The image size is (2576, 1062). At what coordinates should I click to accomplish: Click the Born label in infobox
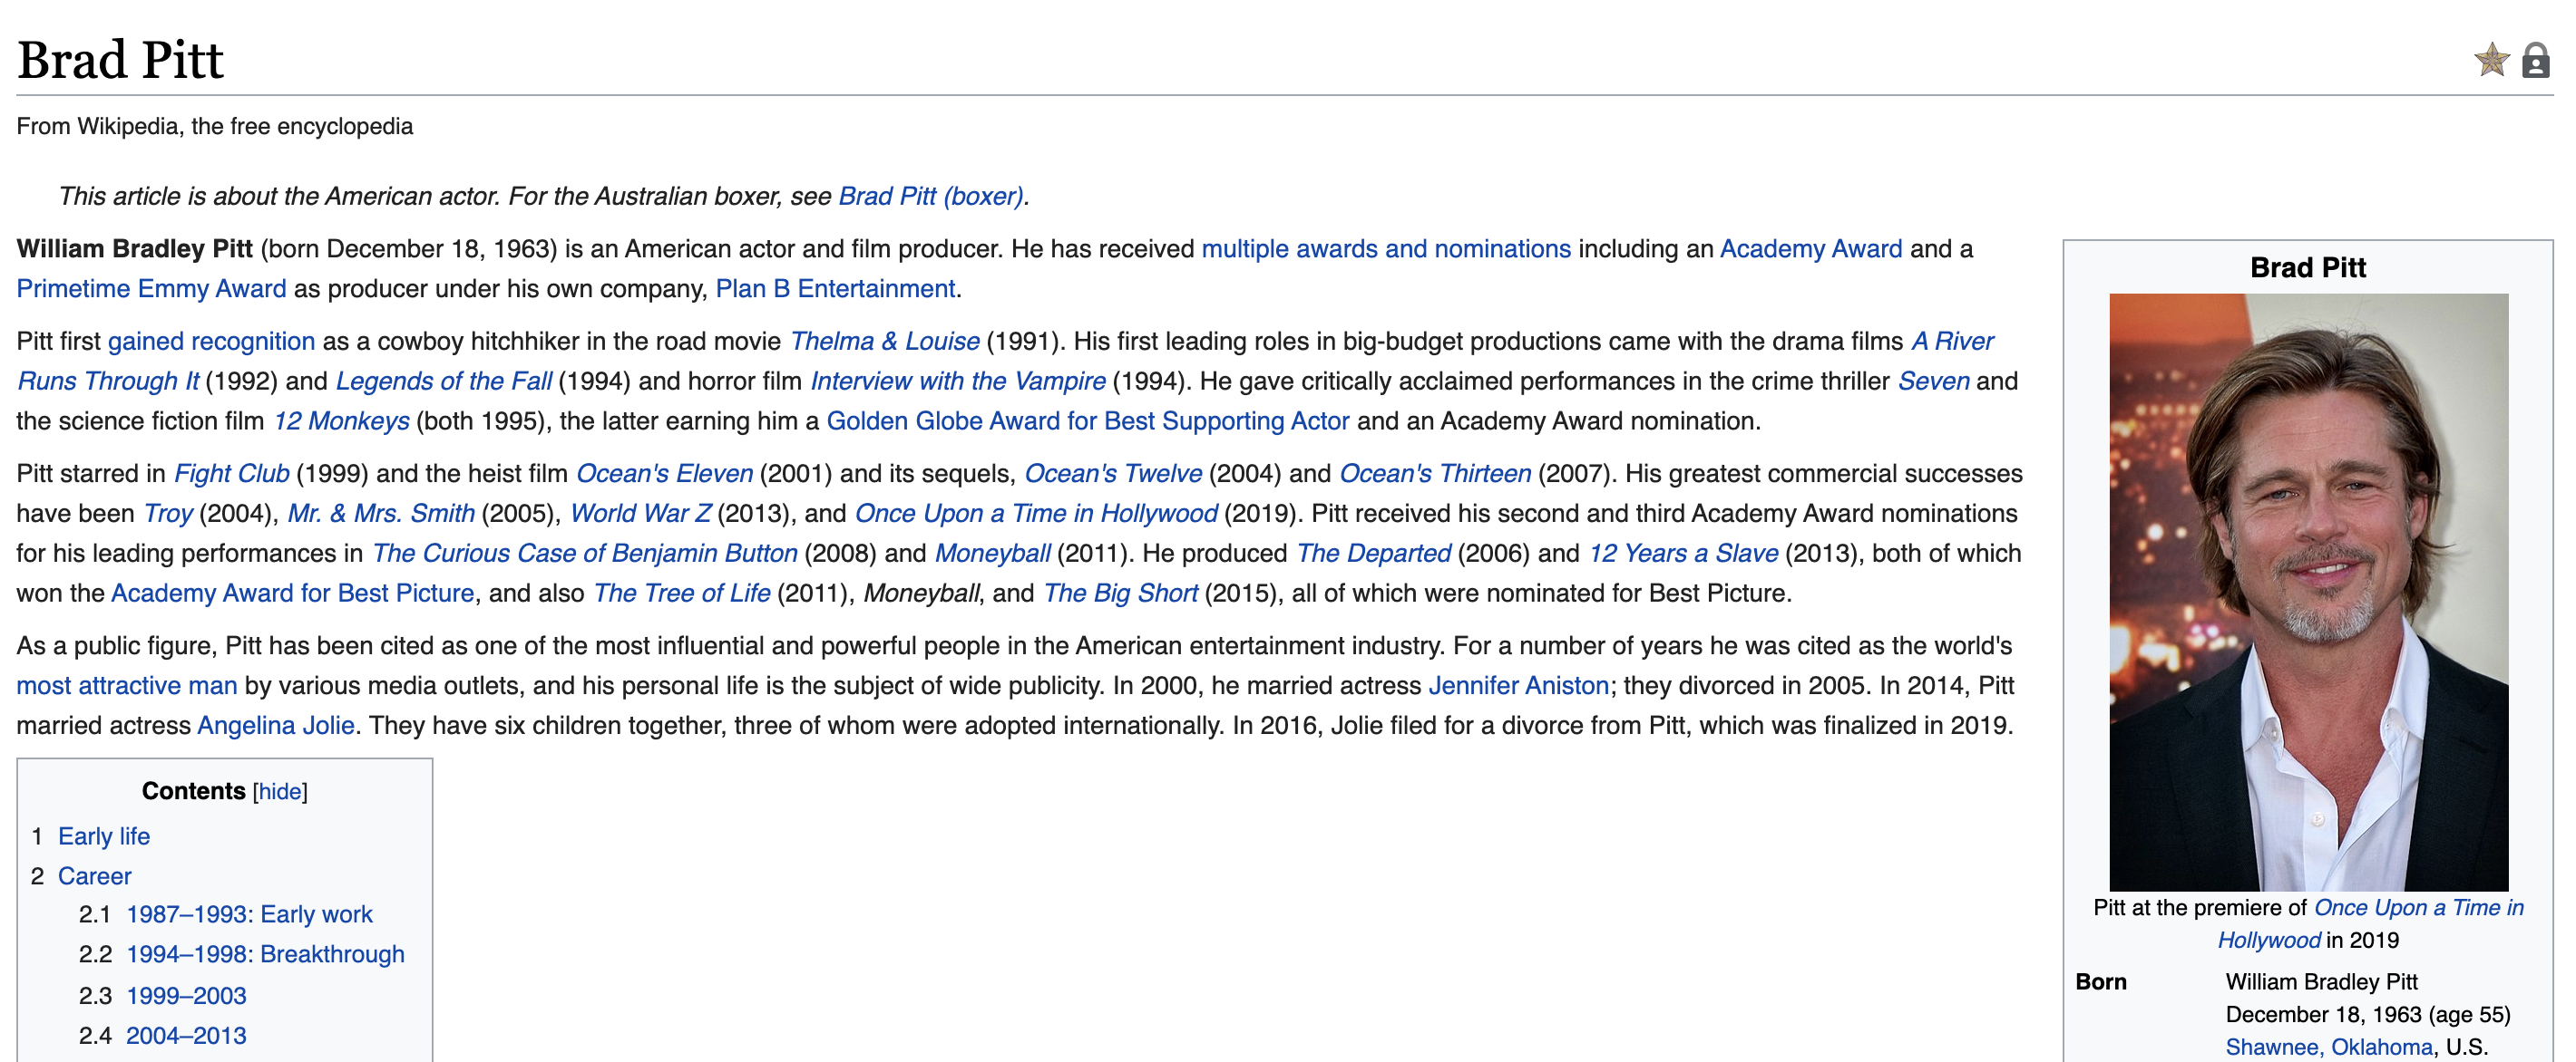point(2100,982)
